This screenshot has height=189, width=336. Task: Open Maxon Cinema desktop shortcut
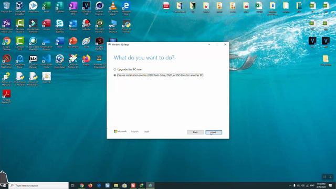point(99,8)
